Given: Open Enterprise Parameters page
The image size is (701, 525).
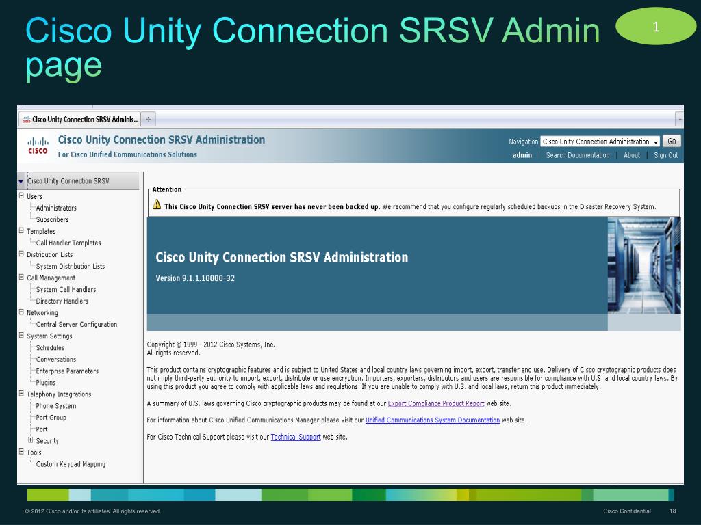Looking at the screenshot, I should pos(67,371).
